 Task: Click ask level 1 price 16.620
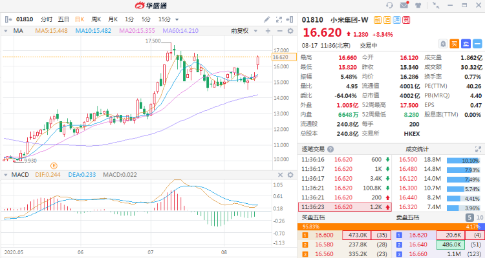[x=418, y=235]
